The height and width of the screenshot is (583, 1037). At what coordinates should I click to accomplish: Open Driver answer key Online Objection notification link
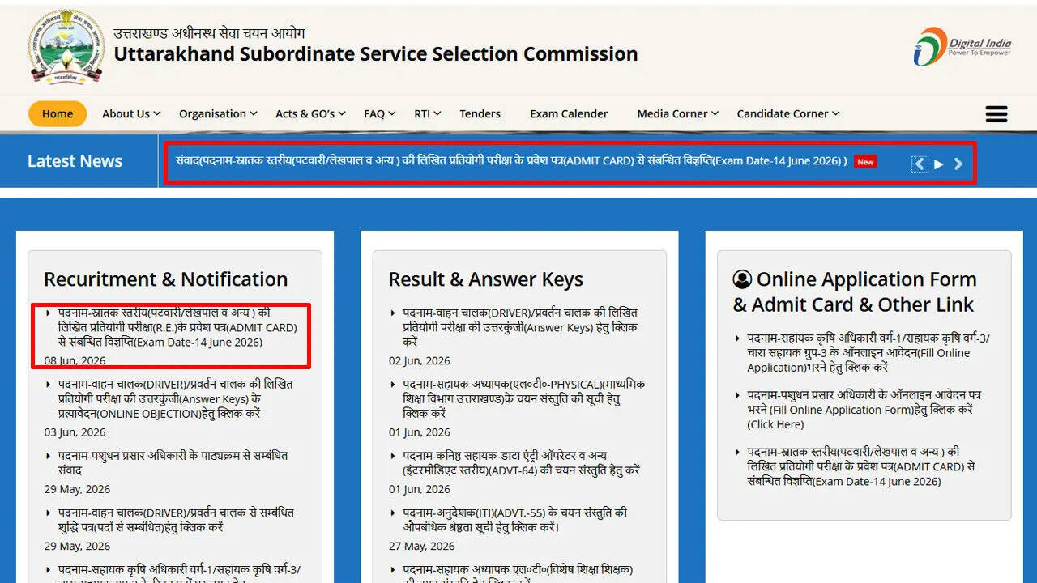[176, 398]
